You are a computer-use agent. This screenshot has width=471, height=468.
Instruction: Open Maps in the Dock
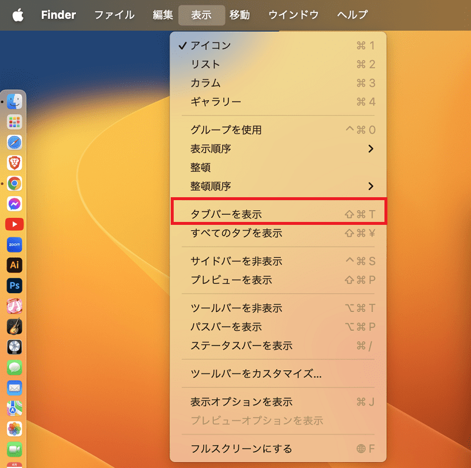point(14,408)
